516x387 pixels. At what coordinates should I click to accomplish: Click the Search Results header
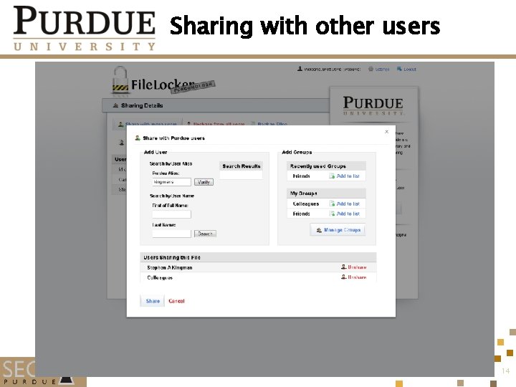pos(242,166)
